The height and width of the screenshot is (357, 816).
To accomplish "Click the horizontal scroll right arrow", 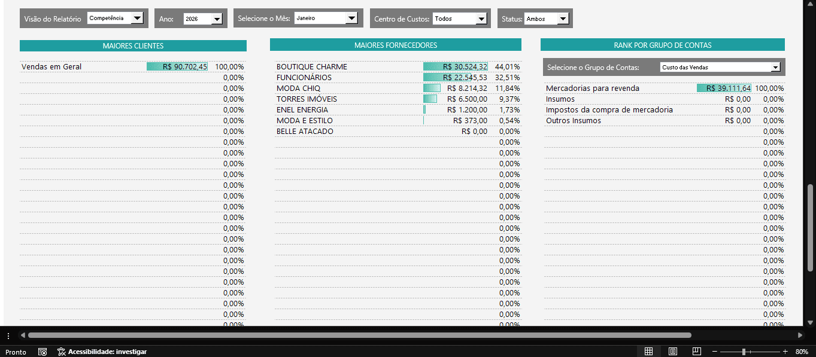I will click(x=800, y=335).
